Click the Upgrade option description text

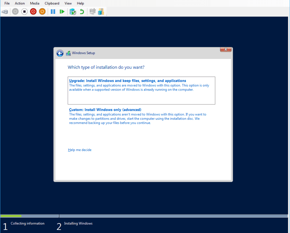139,87
